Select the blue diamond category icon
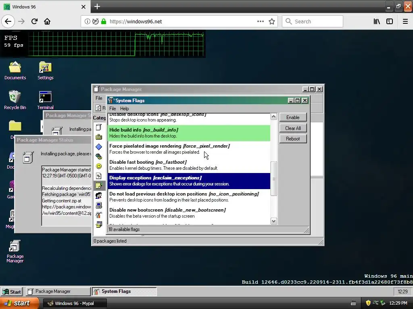 [x=99, y=146]
